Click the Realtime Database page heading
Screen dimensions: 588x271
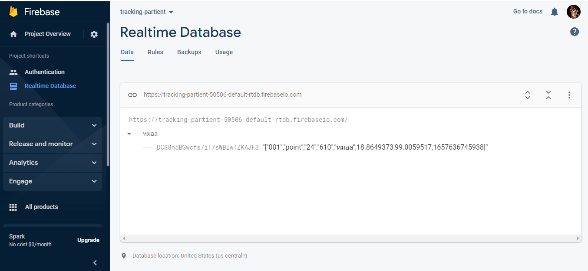tap(181, 32)
